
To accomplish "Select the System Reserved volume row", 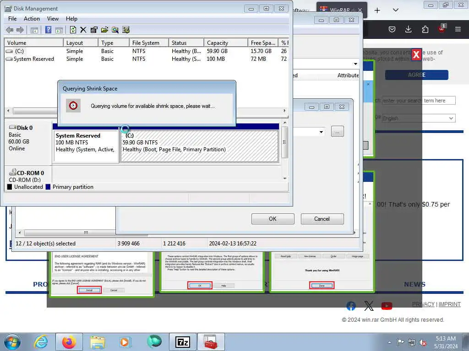I will tap(147, 59).
